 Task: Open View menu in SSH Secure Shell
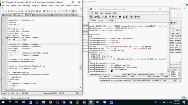tap(102, 13)
